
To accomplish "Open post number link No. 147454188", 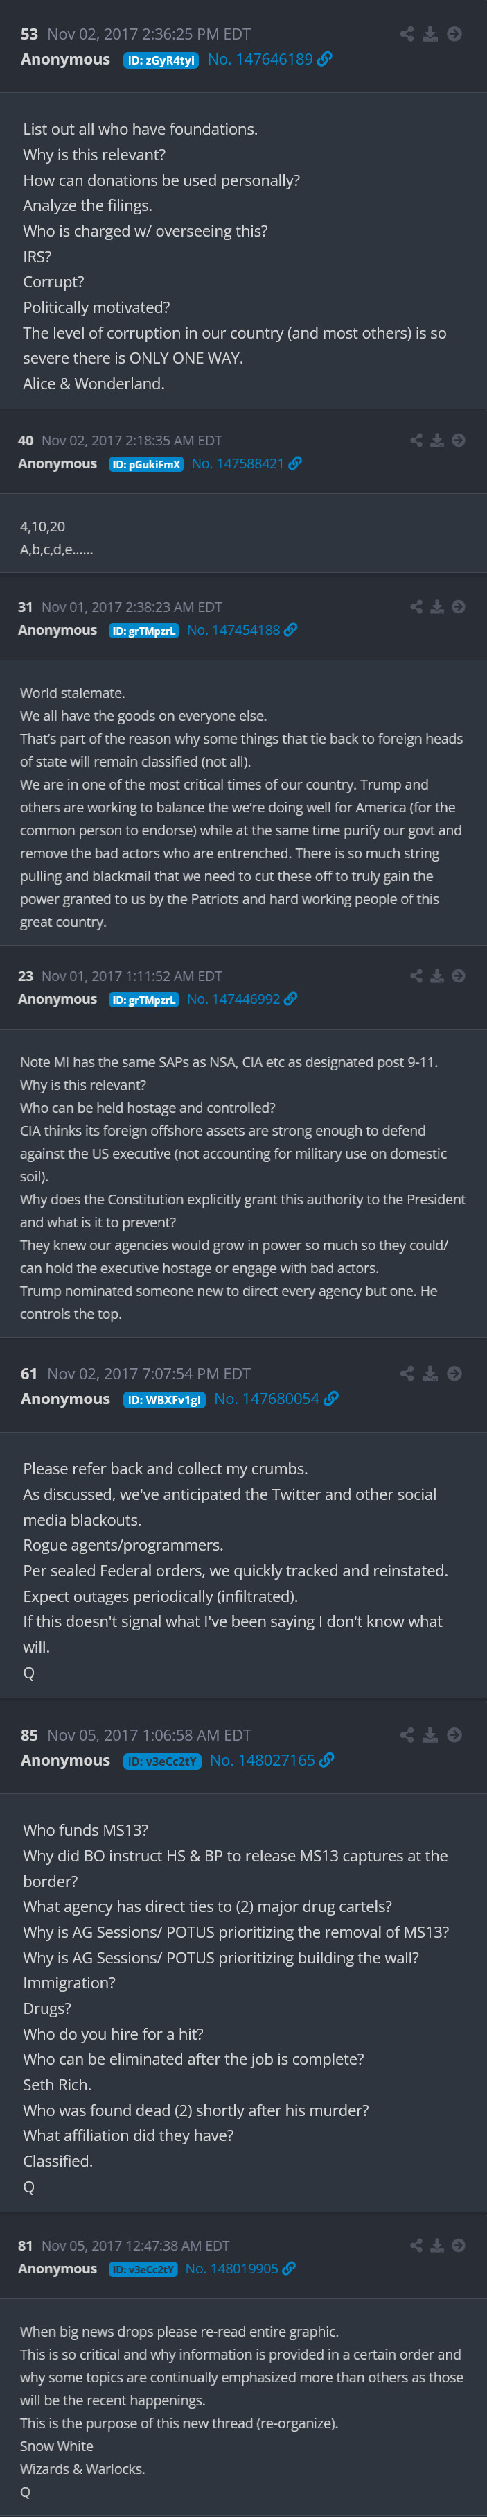I will coord(233,630).
